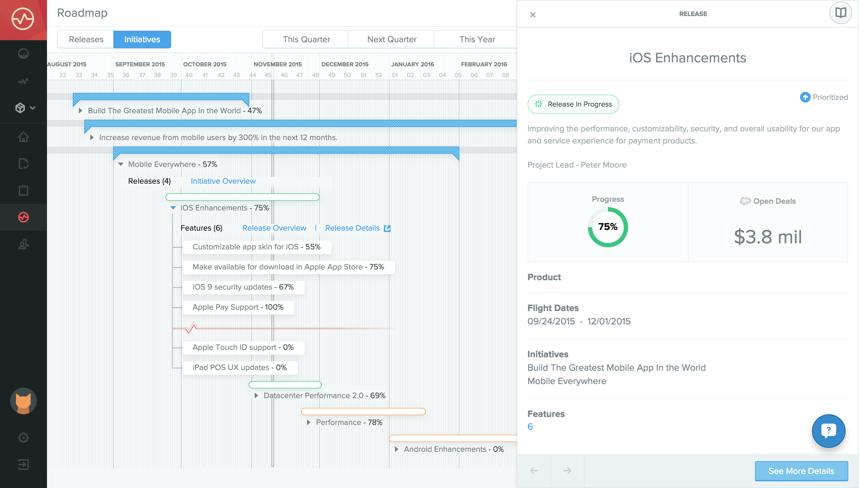Image resolution: width=859 pixels, height=488 pixels.
Task: Open the settings gear in sidebar
Action: pos(23,438)
